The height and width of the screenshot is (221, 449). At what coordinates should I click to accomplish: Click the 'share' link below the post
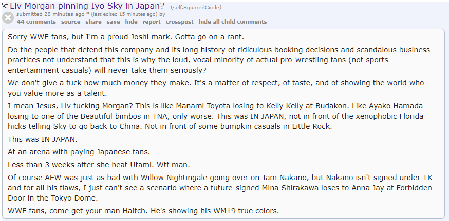pyautogui.click(x=93, y=21)
